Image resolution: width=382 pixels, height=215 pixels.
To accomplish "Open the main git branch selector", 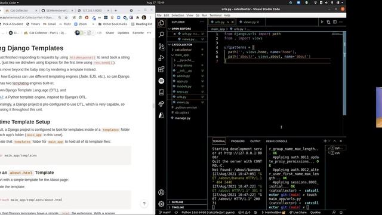I will [x=165, y=213].
